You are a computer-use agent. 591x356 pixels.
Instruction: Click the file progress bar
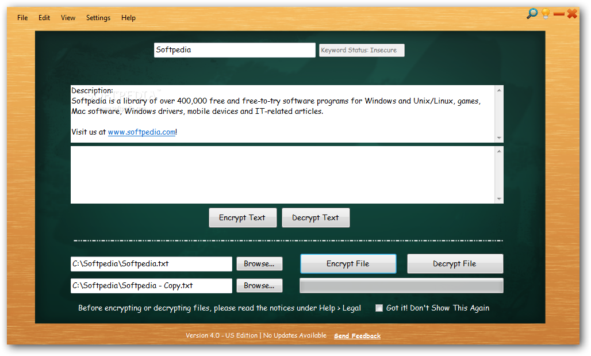401,285
